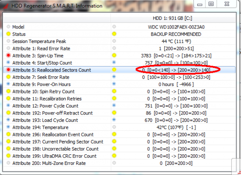Screen dimensions: 241x175
Task: Select Attribute 197: Current Pending Sector Count row
Action: click(x=120, y=142)
